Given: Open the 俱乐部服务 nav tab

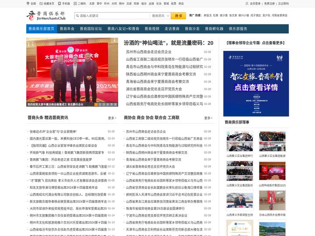Looking at the screenshot, I should [238, 29].
